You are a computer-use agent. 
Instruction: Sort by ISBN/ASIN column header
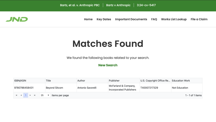tap(29, 81)
